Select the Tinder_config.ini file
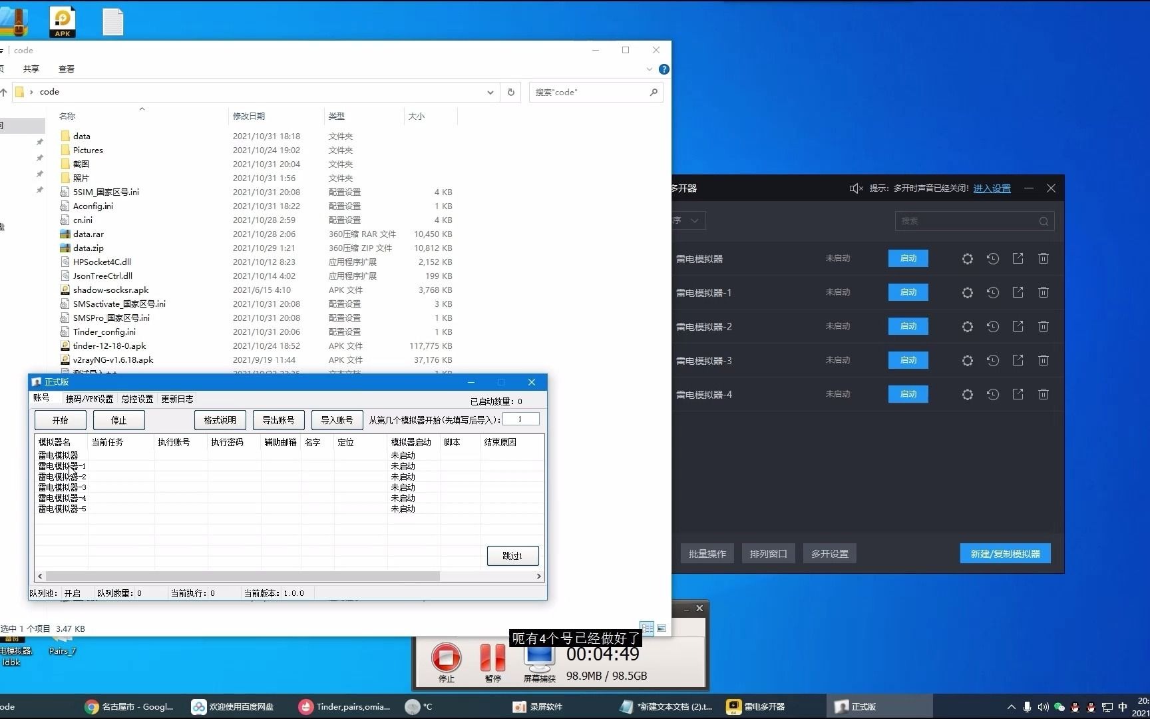Image resolution: width=1150 pixels, height=719 pixels. point(104,332)
